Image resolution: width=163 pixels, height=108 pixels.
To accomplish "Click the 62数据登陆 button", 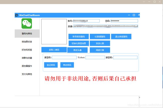I will (100, 37).
